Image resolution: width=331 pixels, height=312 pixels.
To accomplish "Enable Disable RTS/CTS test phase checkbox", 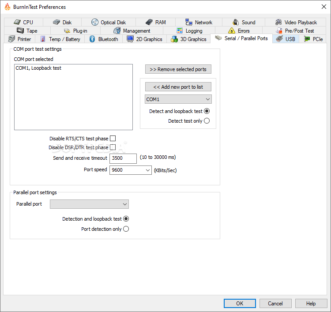I will pyautogui.click(x=113, y=139).
